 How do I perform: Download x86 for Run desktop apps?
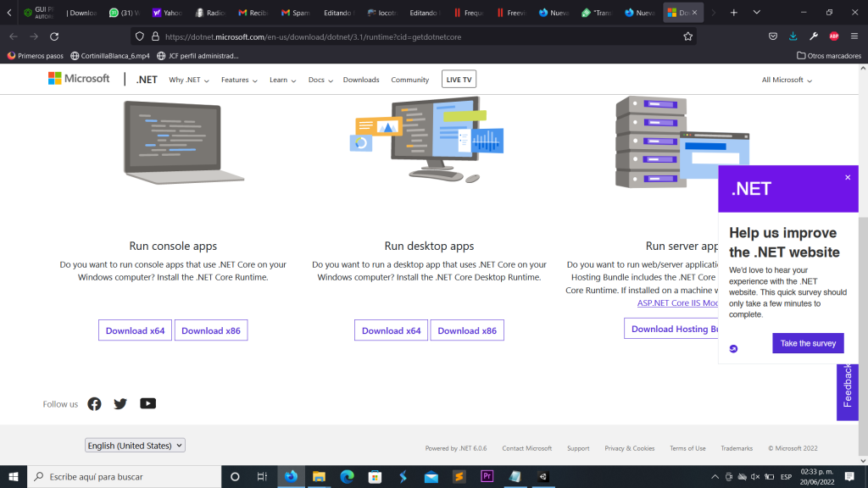467,330
